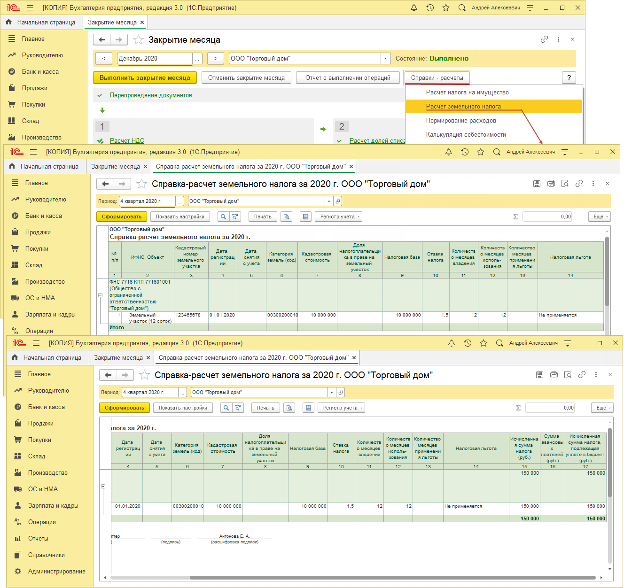Click vertical scrollbar in bottom window report
The height and width of the screenshot is (588, 624).
point(610,462)
